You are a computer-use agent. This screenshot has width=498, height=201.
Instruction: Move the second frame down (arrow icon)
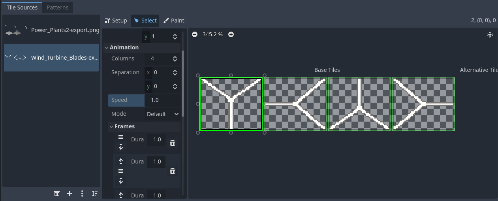tap(121, 181)
